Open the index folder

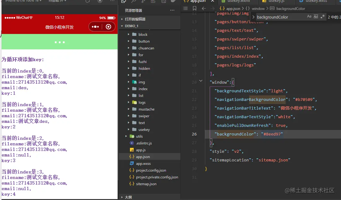(x=143, y=89)
